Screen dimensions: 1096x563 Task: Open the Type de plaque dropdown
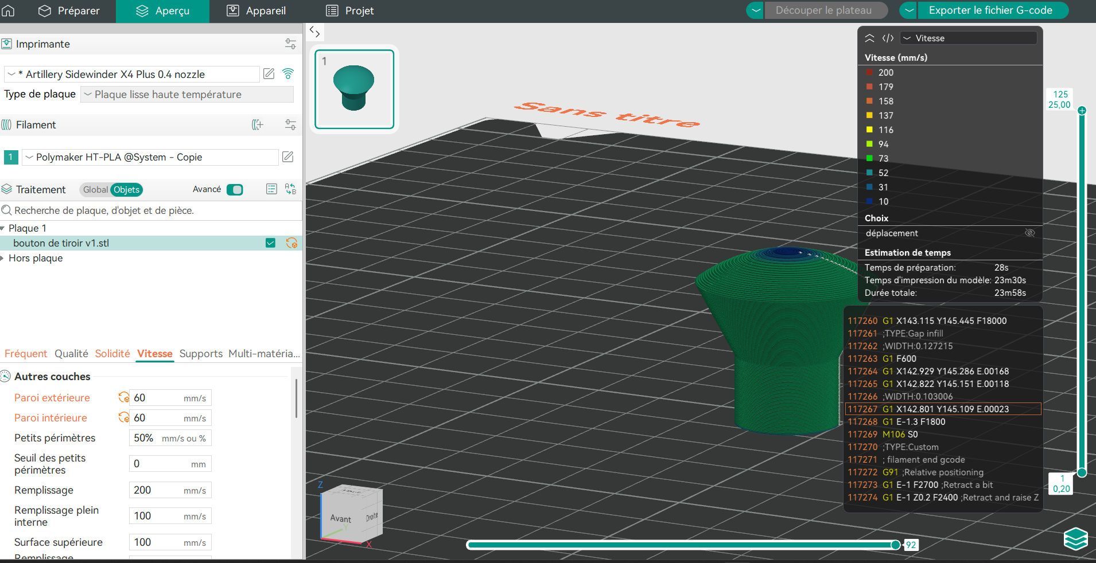pyautogui.click(x=187, y=95)
